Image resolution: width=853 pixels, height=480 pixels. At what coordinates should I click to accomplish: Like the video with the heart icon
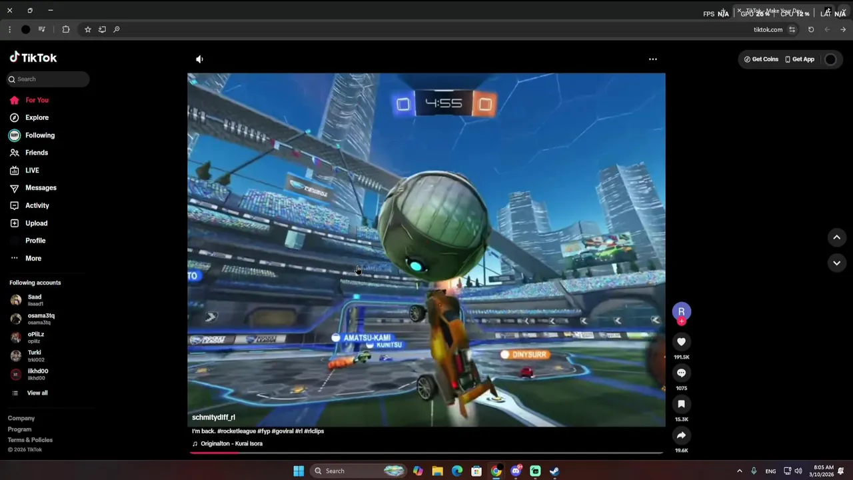(x=681, y=342)
